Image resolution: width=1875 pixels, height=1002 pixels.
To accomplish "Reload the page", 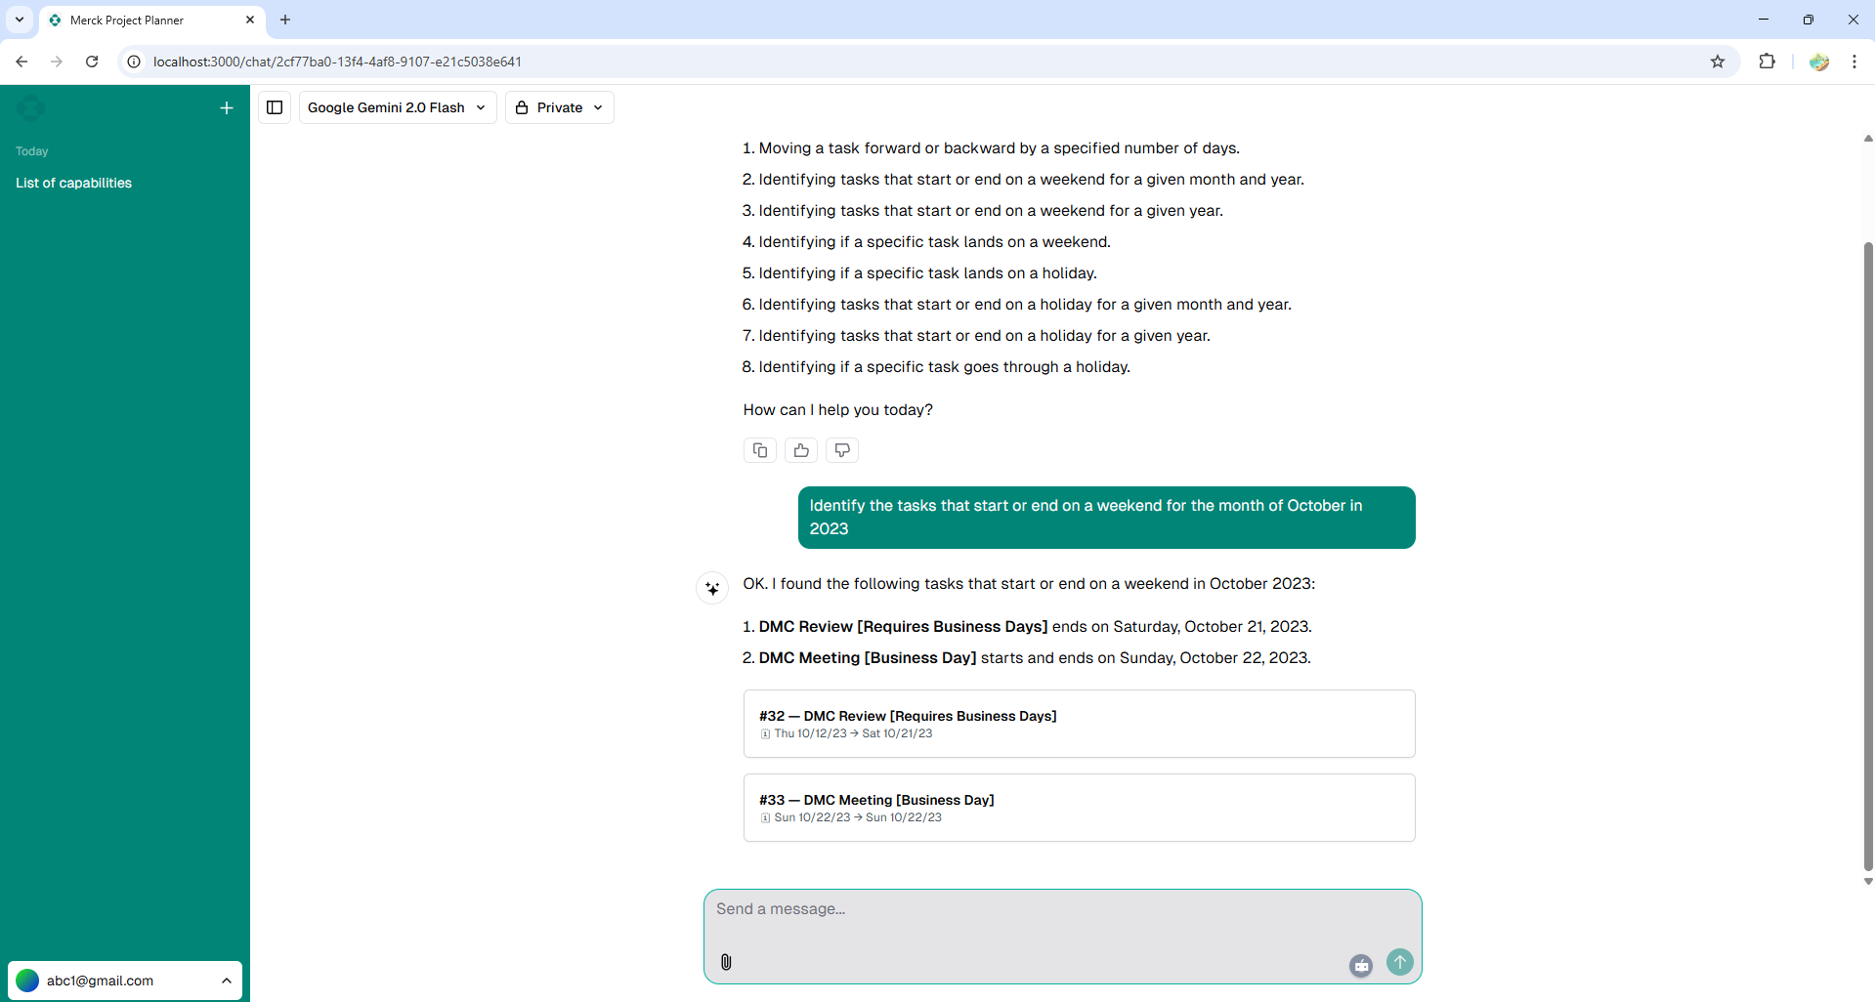I will coord(92,62).
